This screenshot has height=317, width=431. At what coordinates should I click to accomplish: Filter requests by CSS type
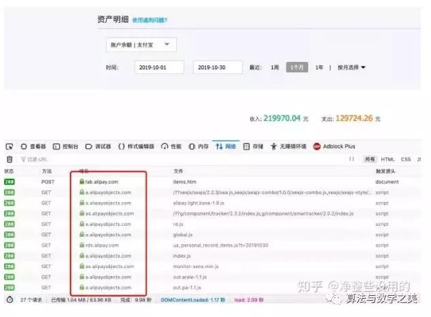406,159
